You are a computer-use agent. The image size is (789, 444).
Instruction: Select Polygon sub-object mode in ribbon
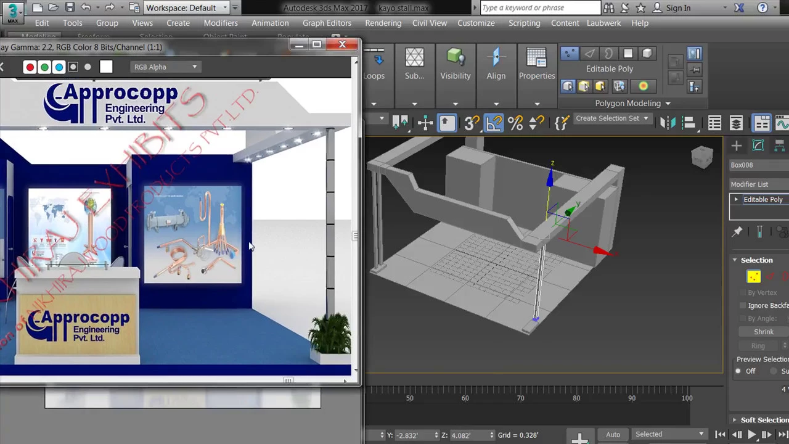[628, 54]
